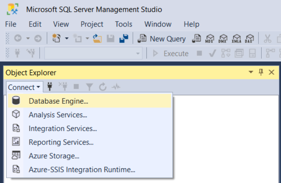Click the New Project icon
281x183 pixels.
[56, 39]
